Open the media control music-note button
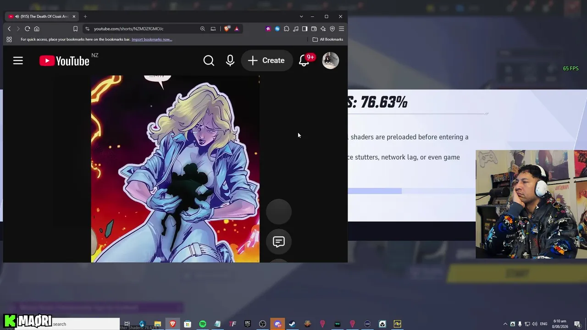 click(x=296, y=29)
